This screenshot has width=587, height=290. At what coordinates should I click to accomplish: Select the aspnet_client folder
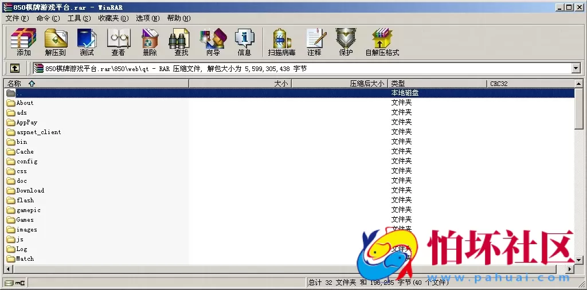tap(38, 132)
